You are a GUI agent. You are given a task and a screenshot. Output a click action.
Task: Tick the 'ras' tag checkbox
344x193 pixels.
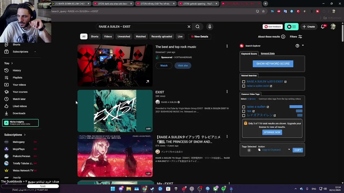coord(244,111)
